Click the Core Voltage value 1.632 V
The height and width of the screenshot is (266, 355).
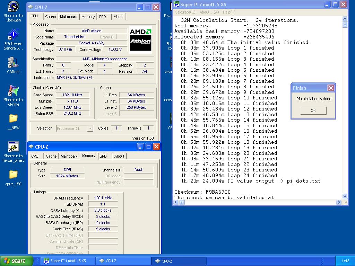(115, 49)
